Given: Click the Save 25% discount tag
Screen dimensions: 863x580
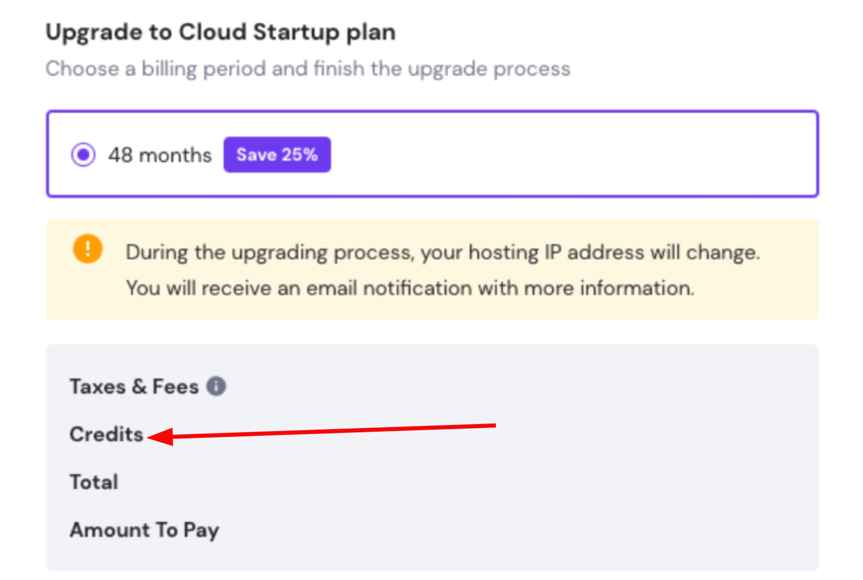Looking at the screenshot, I should [277, 154].
